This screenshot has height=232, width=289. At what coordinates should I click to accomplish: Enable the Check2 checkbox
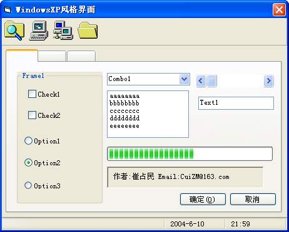pyautogui.click(x=32, y=115)
